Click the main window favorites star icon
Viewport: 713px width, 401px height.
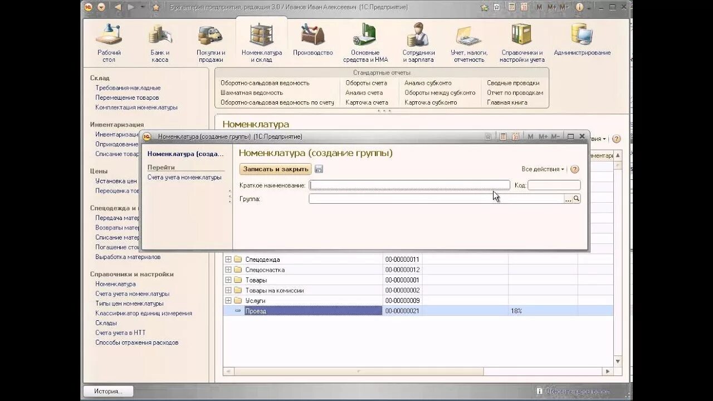(x=156, y=7)
